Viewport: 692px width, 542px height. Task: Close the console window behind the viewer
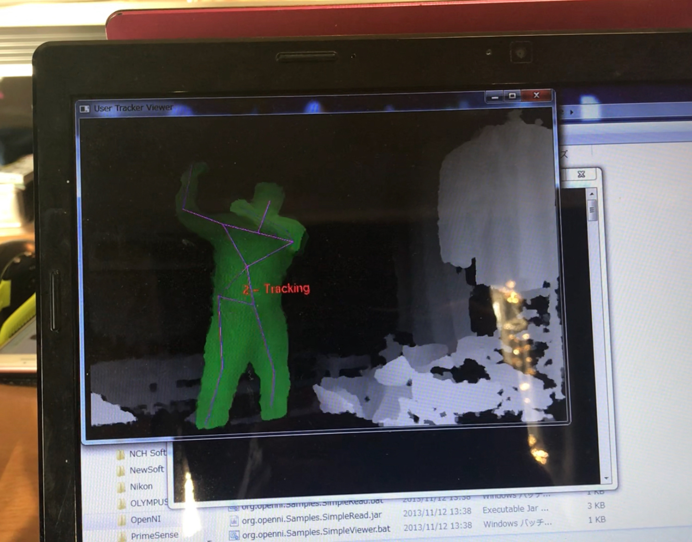[x=581, y=174]
